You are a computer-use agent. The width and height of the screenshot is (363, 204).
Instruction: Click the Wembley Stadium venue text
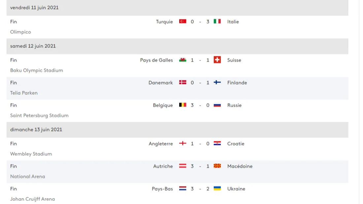(31, 154)
